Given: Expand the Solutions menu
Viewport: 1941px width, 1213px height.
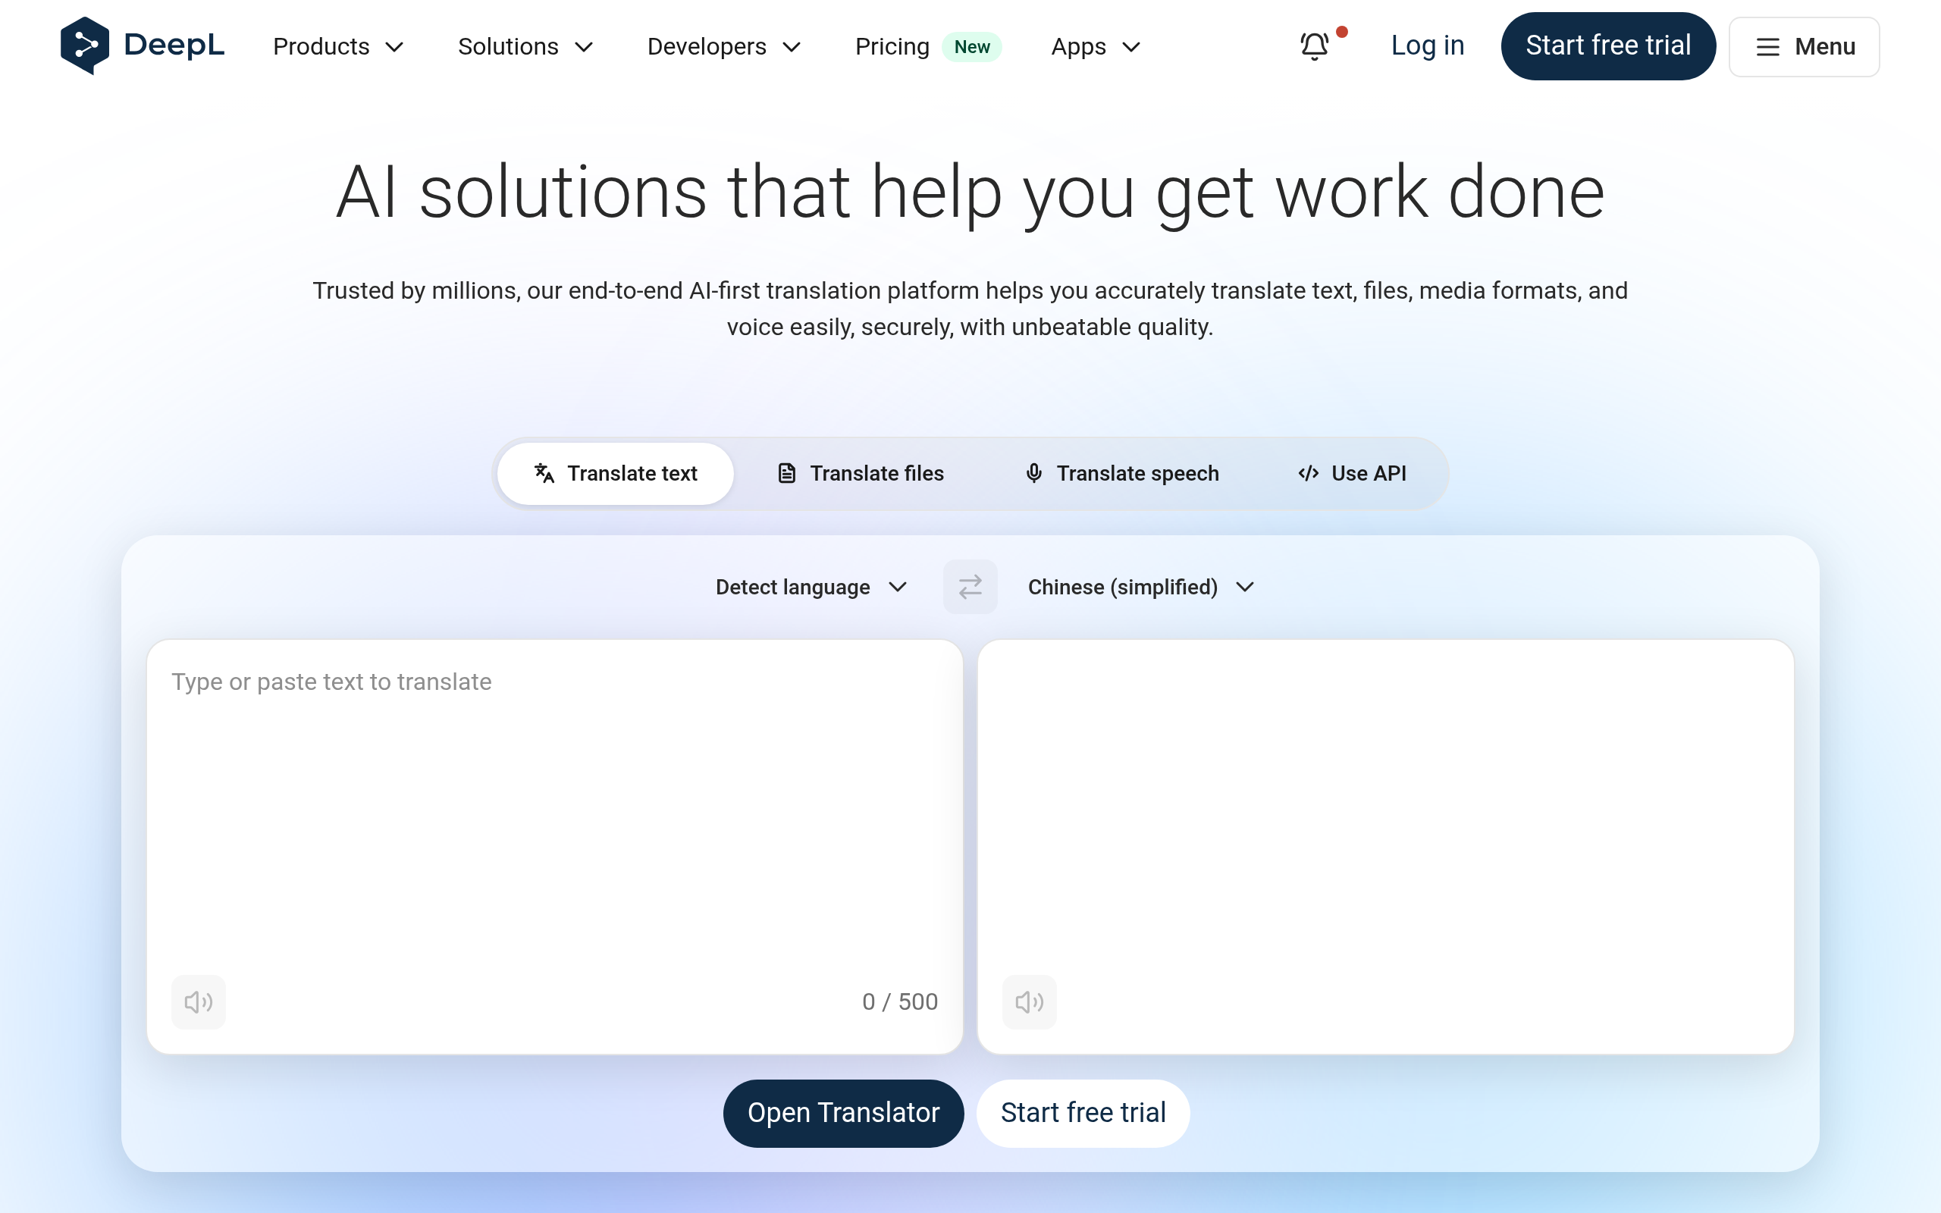Looking at the screenshot, I should [x=525, y=46].
